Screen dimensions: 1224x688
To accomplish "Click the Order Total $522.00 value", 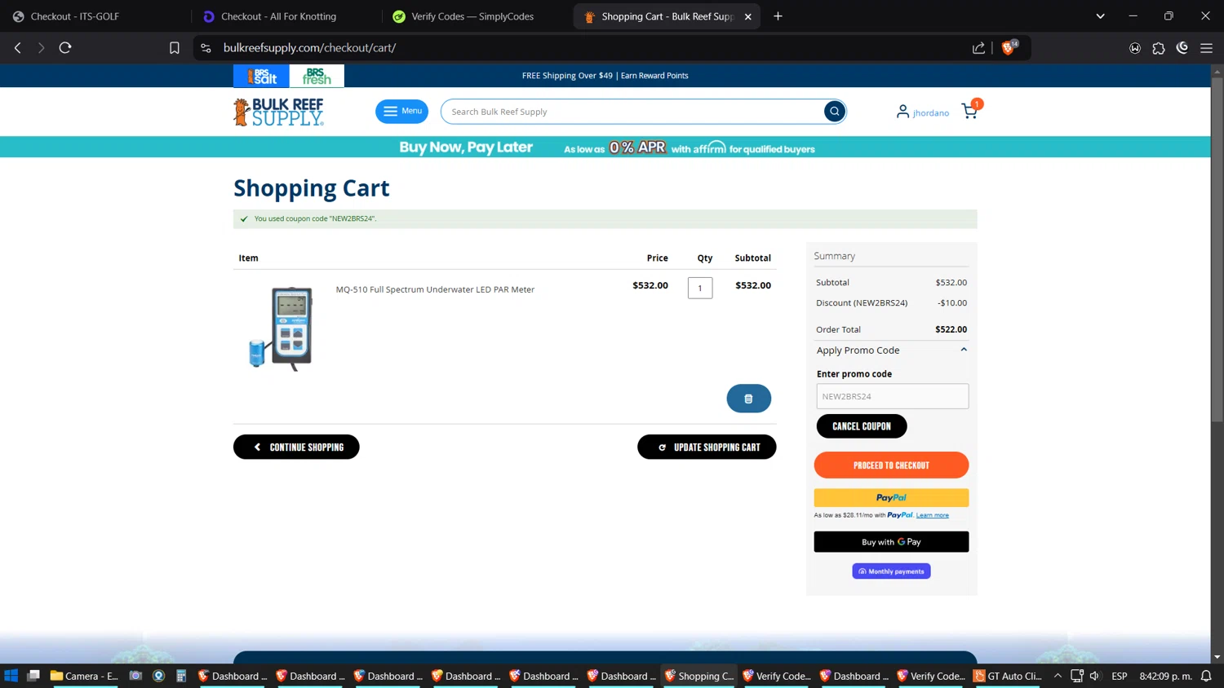I will point(951,329).
